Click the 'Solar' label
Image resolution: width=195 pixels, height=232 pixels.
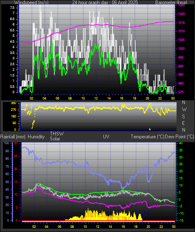point(55,139)
